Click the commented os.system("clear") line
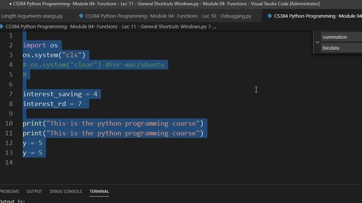This screenshot has width=362, height=203. (x=93, y=65)
